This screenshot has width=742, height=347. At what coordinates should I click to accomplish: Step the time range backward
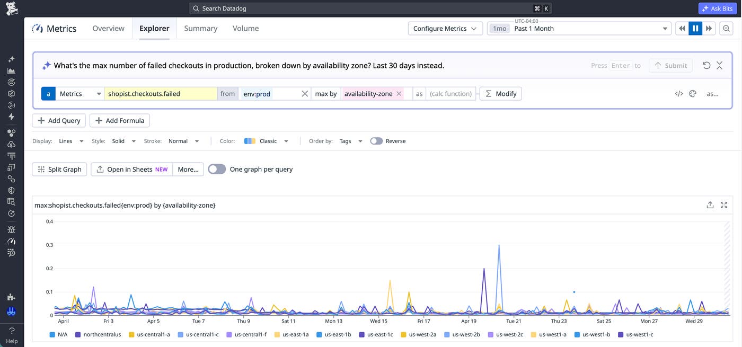pos(682,29)
